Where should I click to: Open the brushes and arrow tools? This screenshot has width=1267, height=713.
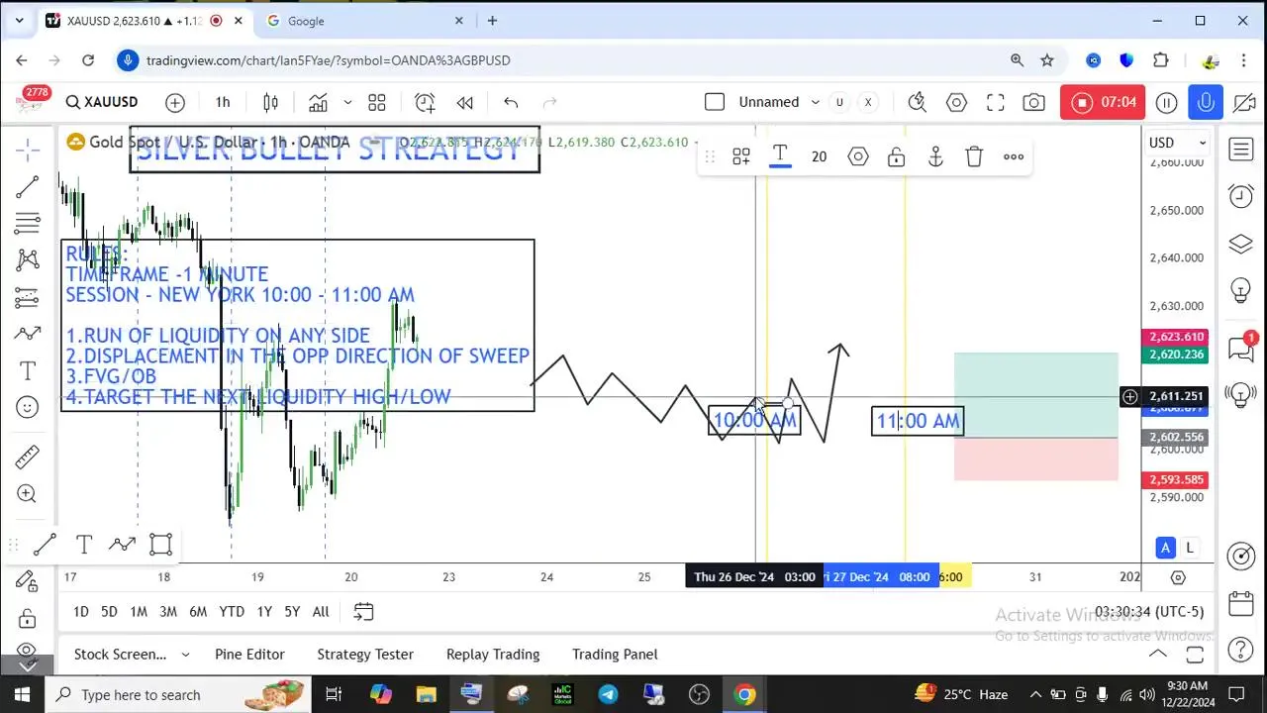tap(28, 334)
